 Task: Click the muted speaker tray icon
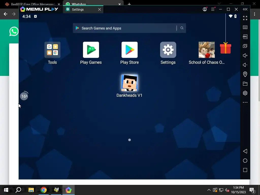coord(227,190)
